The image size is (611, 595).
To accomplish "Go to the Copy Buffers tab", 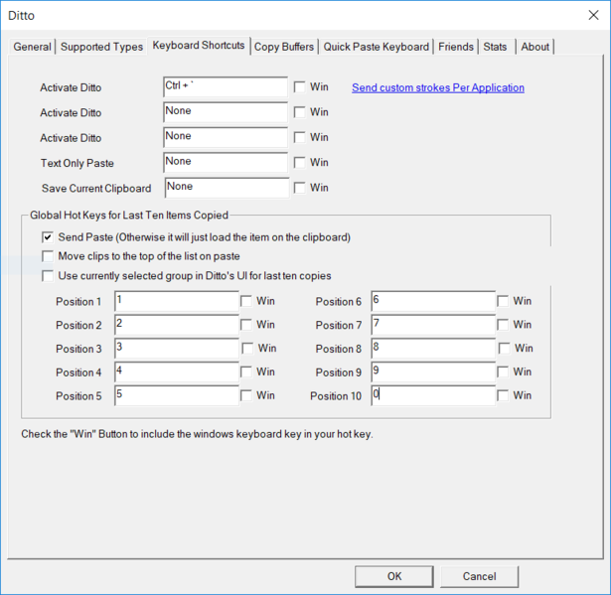I will 284,47.
